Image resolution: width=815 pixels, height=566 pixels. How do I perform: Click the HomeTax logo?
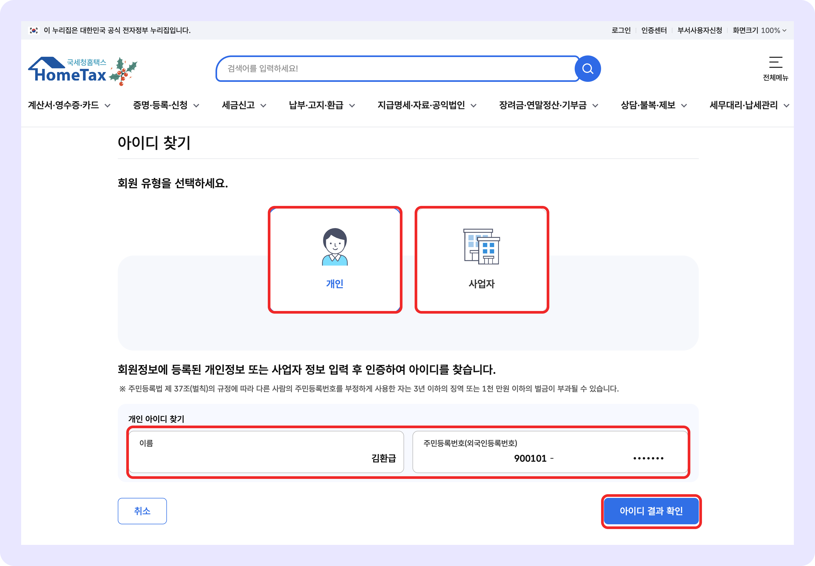pyautogui.click(x=67, y=69)
